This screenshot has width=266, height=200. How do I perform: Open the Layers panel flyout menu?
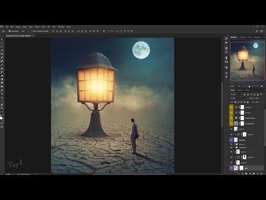(264, 90)
